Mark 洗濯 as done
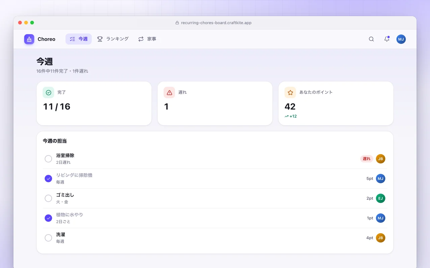 48,238
